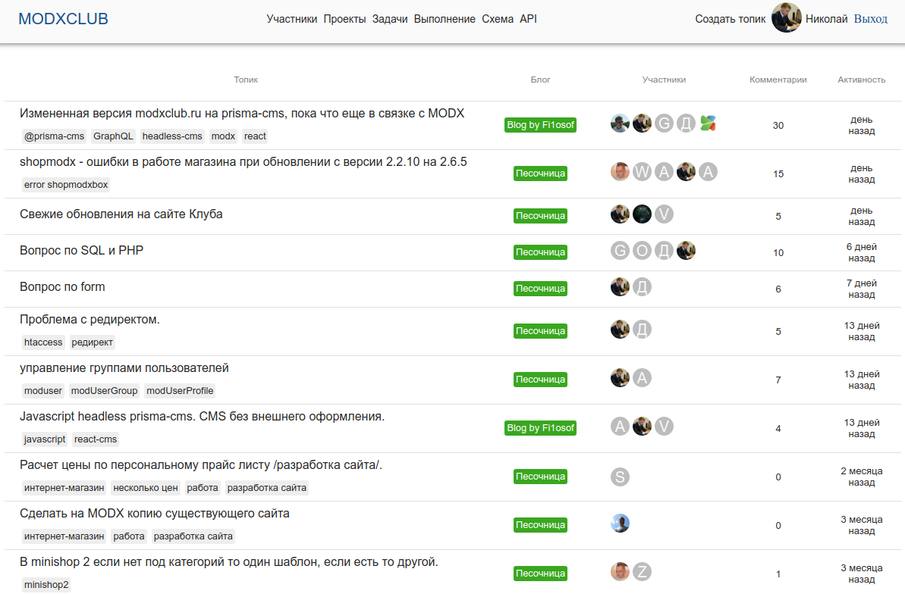The width and height of the screenshot is (905, 594).
Task: Select the несколько цен tag
Action: pos(146,488)
